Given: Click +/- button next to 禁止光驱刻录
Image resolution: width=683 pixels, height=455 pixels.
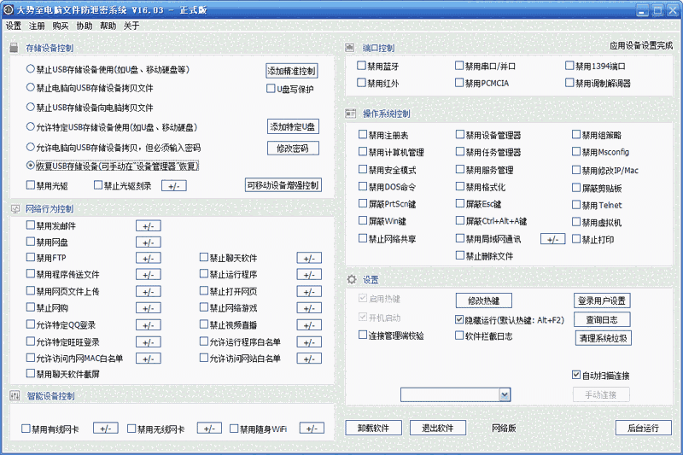Looking at the screenshot, I should [x=174, y=186].
